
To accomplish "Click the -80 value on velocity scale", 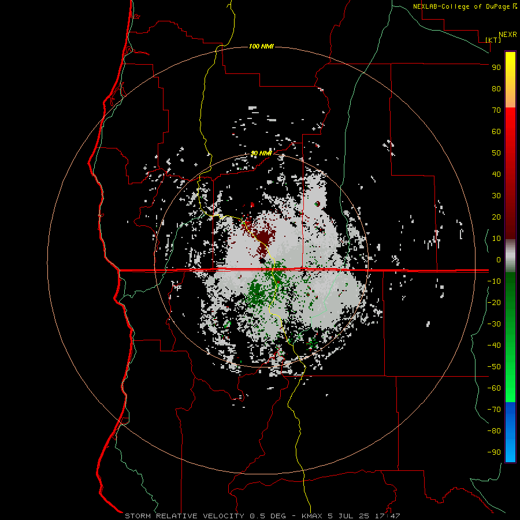I will pos(494,431).
